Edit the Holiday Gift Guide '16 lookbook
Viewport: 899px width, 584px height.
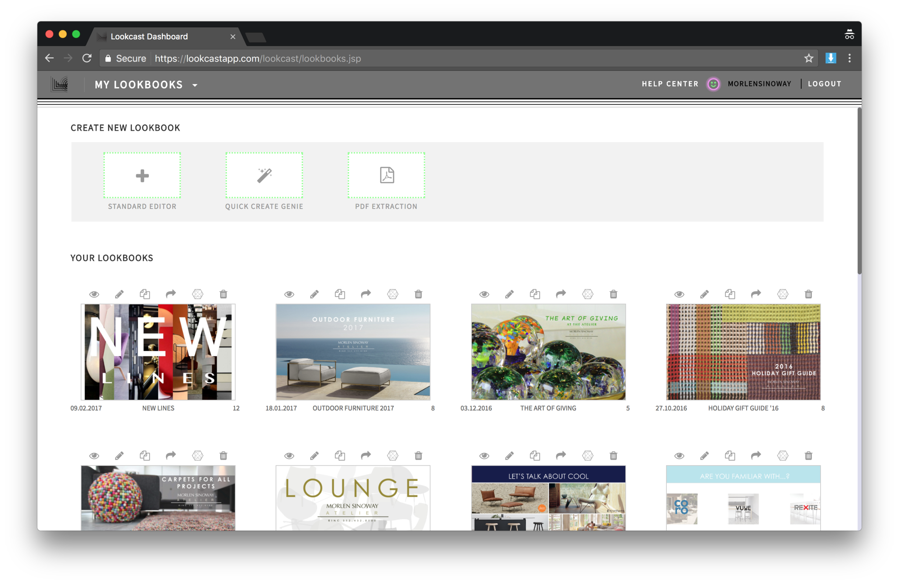tap(704, 294)
